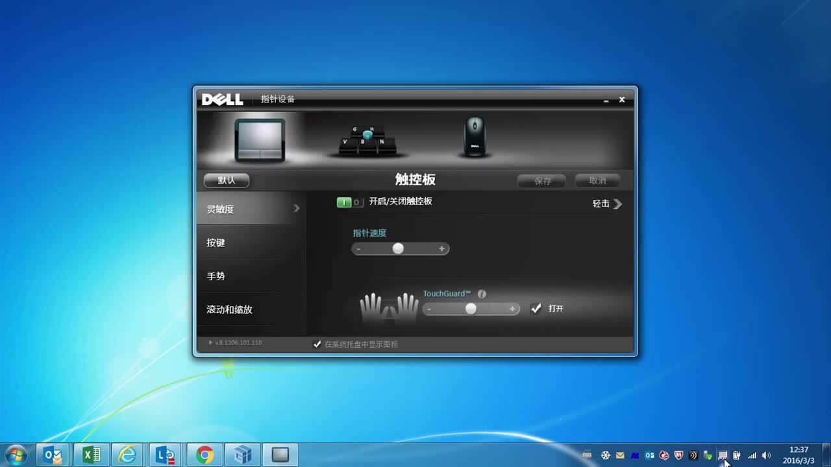Viewport: 831px width, 467px height.
Task: Click the power plug tray icon
Action: [x=737, y=455]
